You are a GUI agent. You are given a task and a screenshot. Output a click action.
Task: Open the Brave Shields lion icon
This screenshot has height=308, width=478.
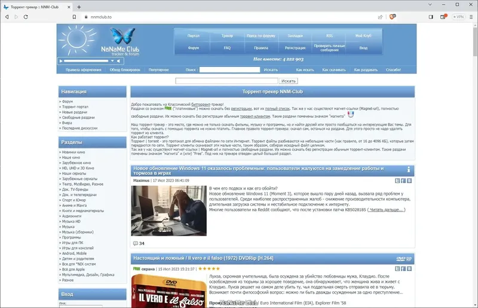click(x=393, y=17)
